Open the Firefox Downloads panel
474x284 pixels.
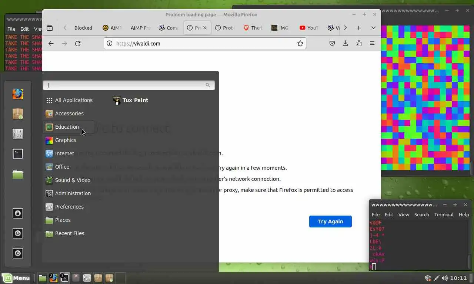tap(346, 43)
